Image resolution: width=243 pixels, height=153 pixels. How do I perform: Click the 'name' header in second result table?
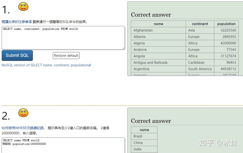coord(144,130)
